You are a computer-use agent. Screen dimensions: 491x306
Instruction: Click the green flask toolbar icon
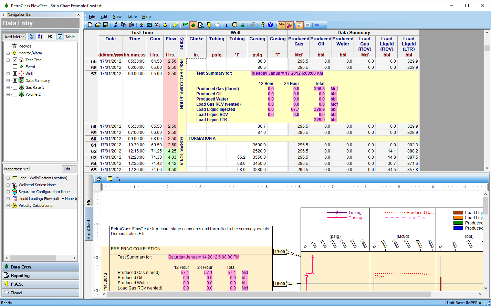tap(242, 25)
